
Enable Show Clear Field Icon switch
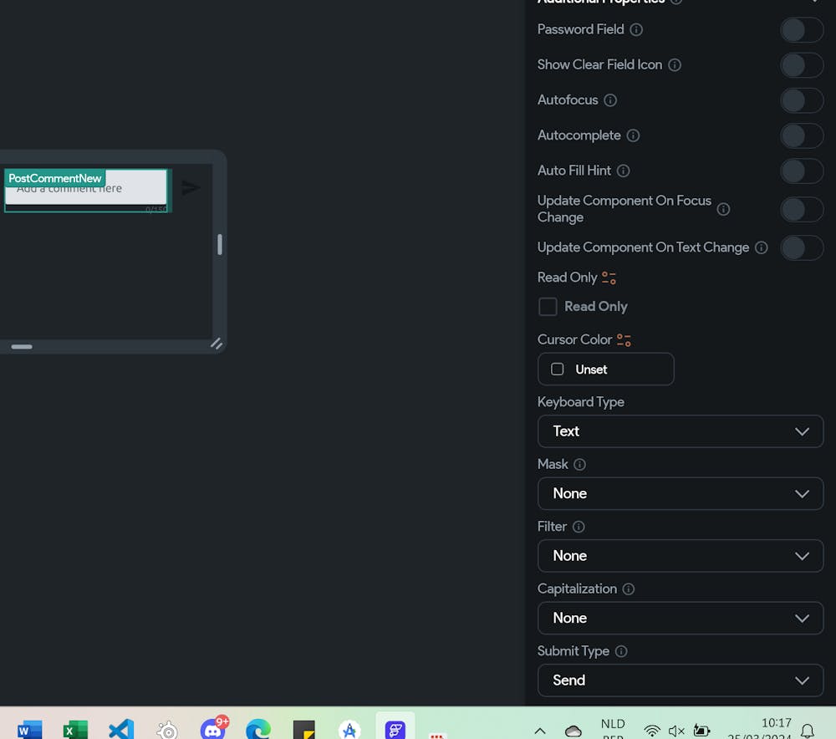coord(802,65)
